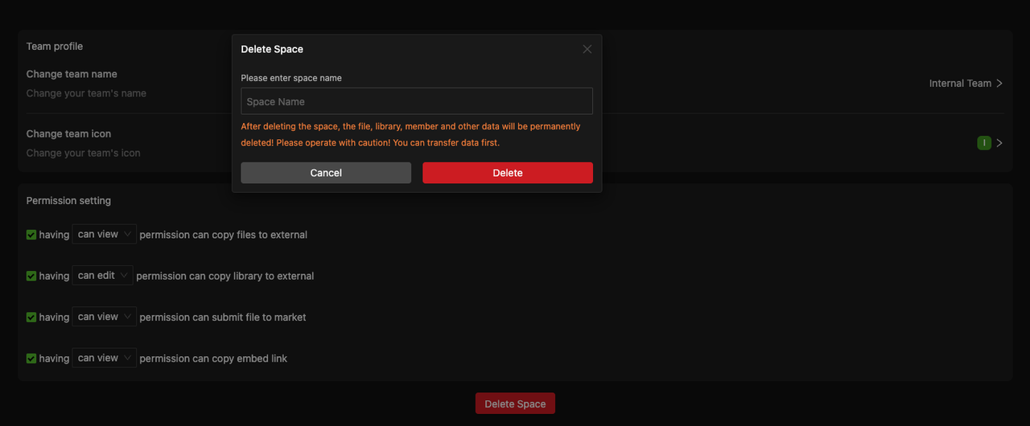Click the green team icon badge
This screenshot has height=426, width=1030.
point(983,143)
